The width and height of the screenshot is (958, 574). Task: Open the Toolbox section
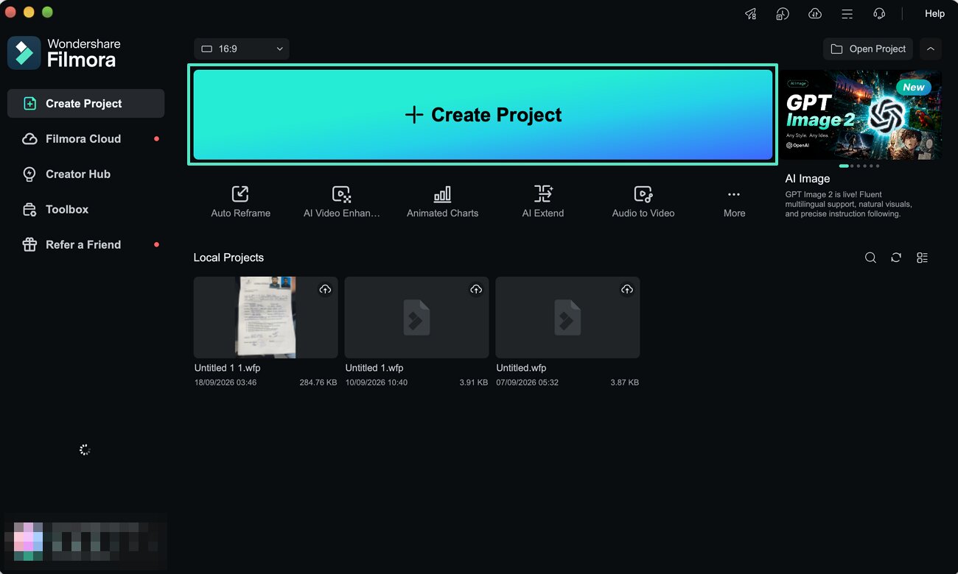pos(85,210)
